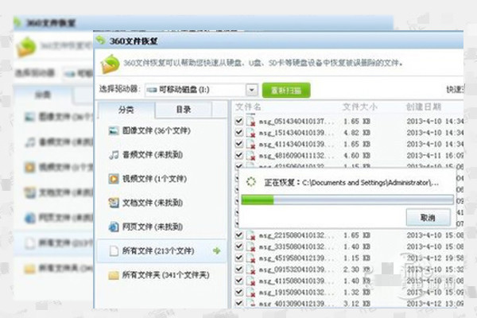
Task: Uncheck the msg_4114340410139 file checkbox
Action: tap(238, 144)
